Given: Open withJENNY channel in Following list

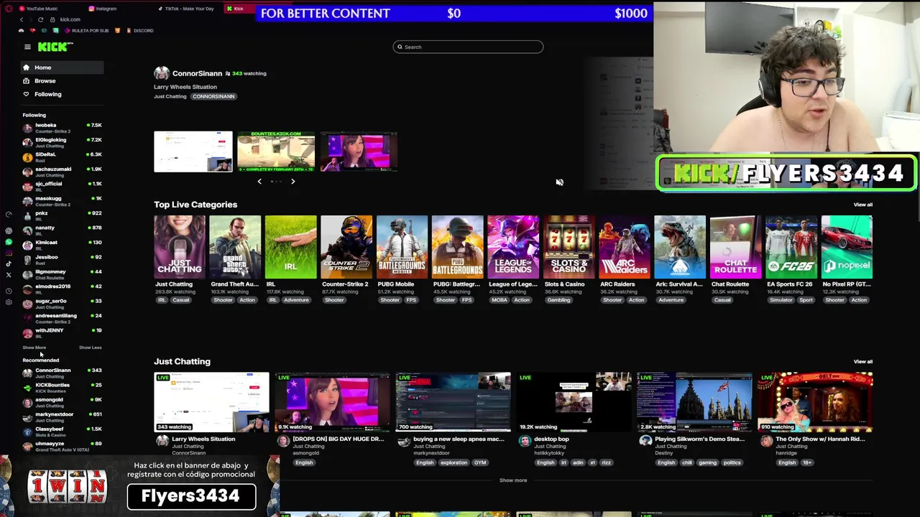Looking at the screenshot, I should pyautogui.click(x=63, y=332).
